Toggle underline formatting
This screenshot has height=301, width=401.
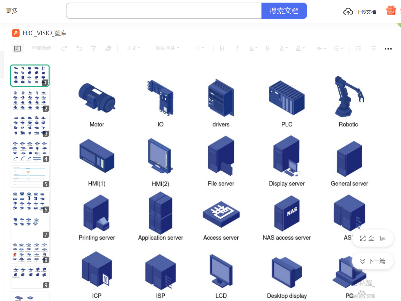253,48
